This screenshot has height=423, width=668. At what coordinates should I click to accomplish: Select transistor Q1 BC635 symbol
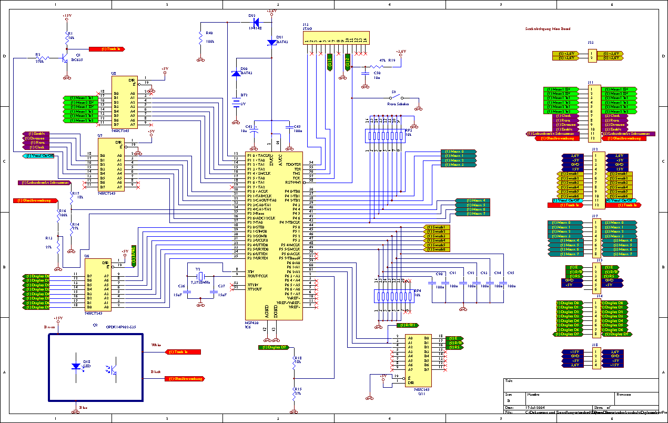(x=65, y=57)
